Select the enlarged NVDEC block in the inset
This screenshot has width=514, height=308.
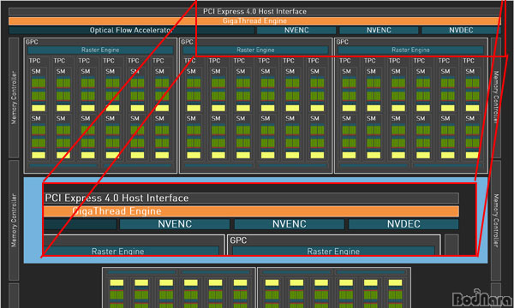point(403,224)
